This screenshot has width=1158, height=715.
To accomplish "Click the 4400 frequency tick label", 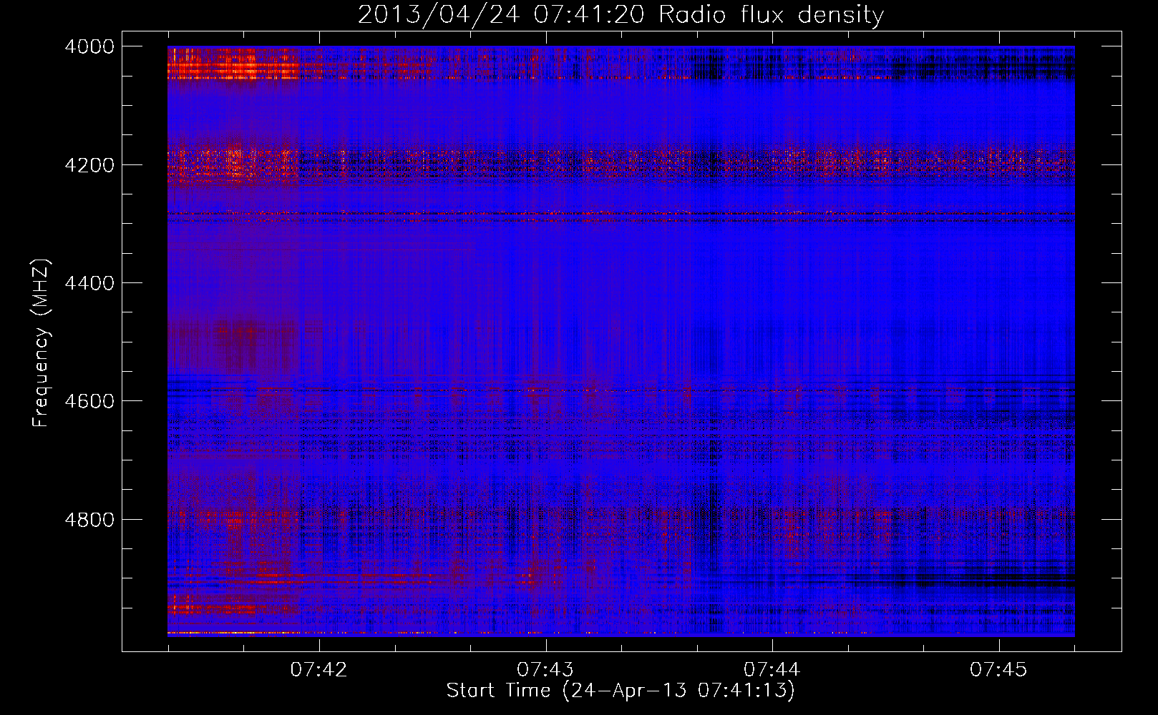I will click(x=89, y=283).
